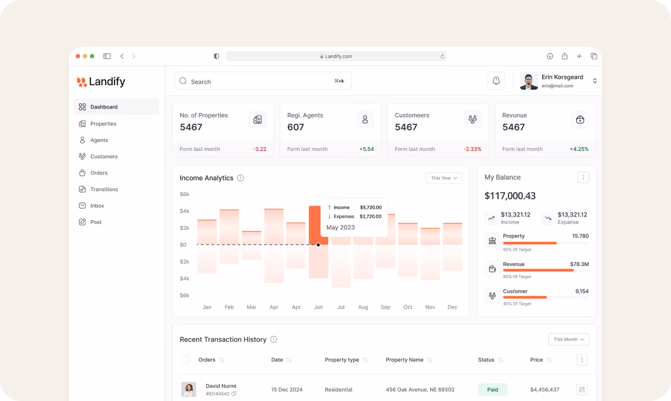Click the Customeers group icon

(473, 119)
